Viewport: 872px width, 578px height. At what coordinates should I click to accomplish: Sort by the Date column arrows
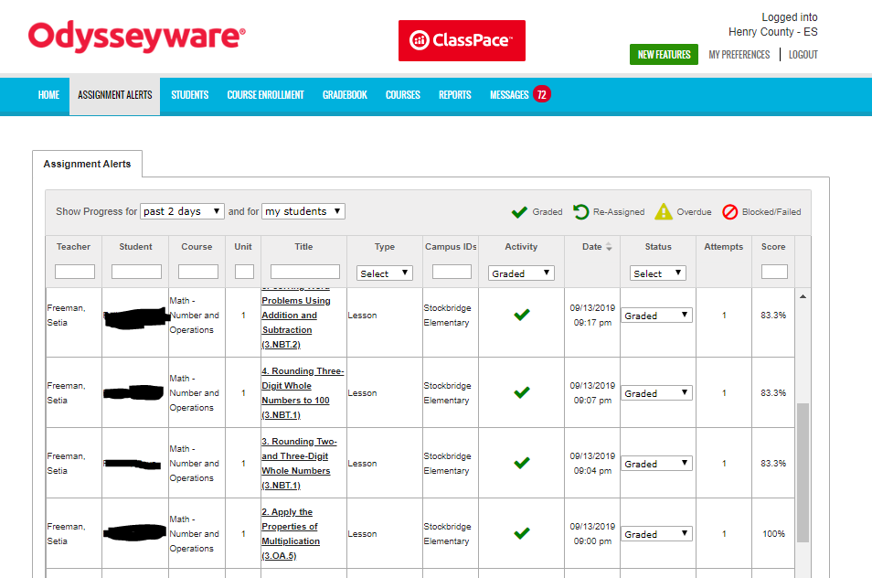[x=609, y=247]
